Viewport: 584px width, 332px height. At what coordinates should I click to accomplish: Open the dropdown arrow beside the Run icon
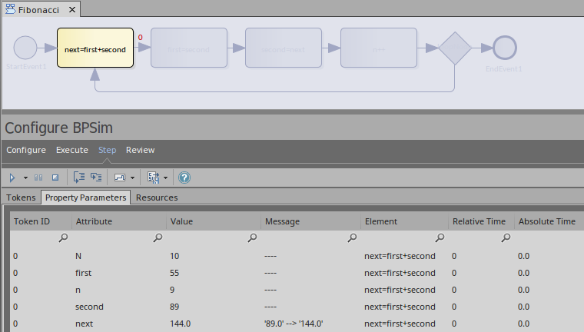coord(25,178)
